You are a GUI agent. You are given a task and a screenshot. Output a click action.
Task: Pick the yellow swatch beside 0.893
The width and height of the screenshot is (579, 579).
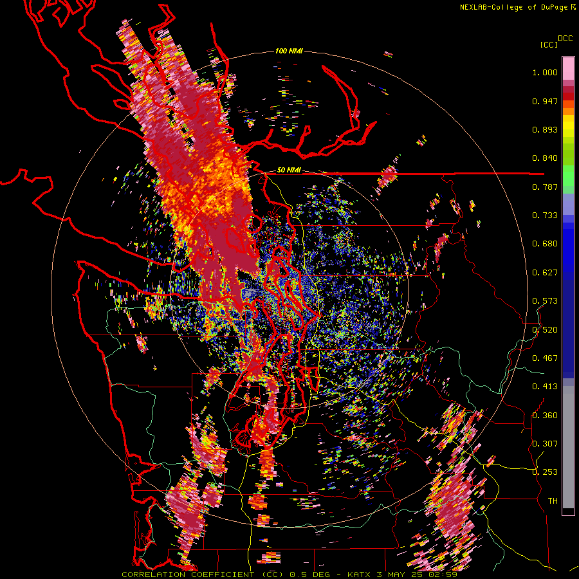pos(568,126)
